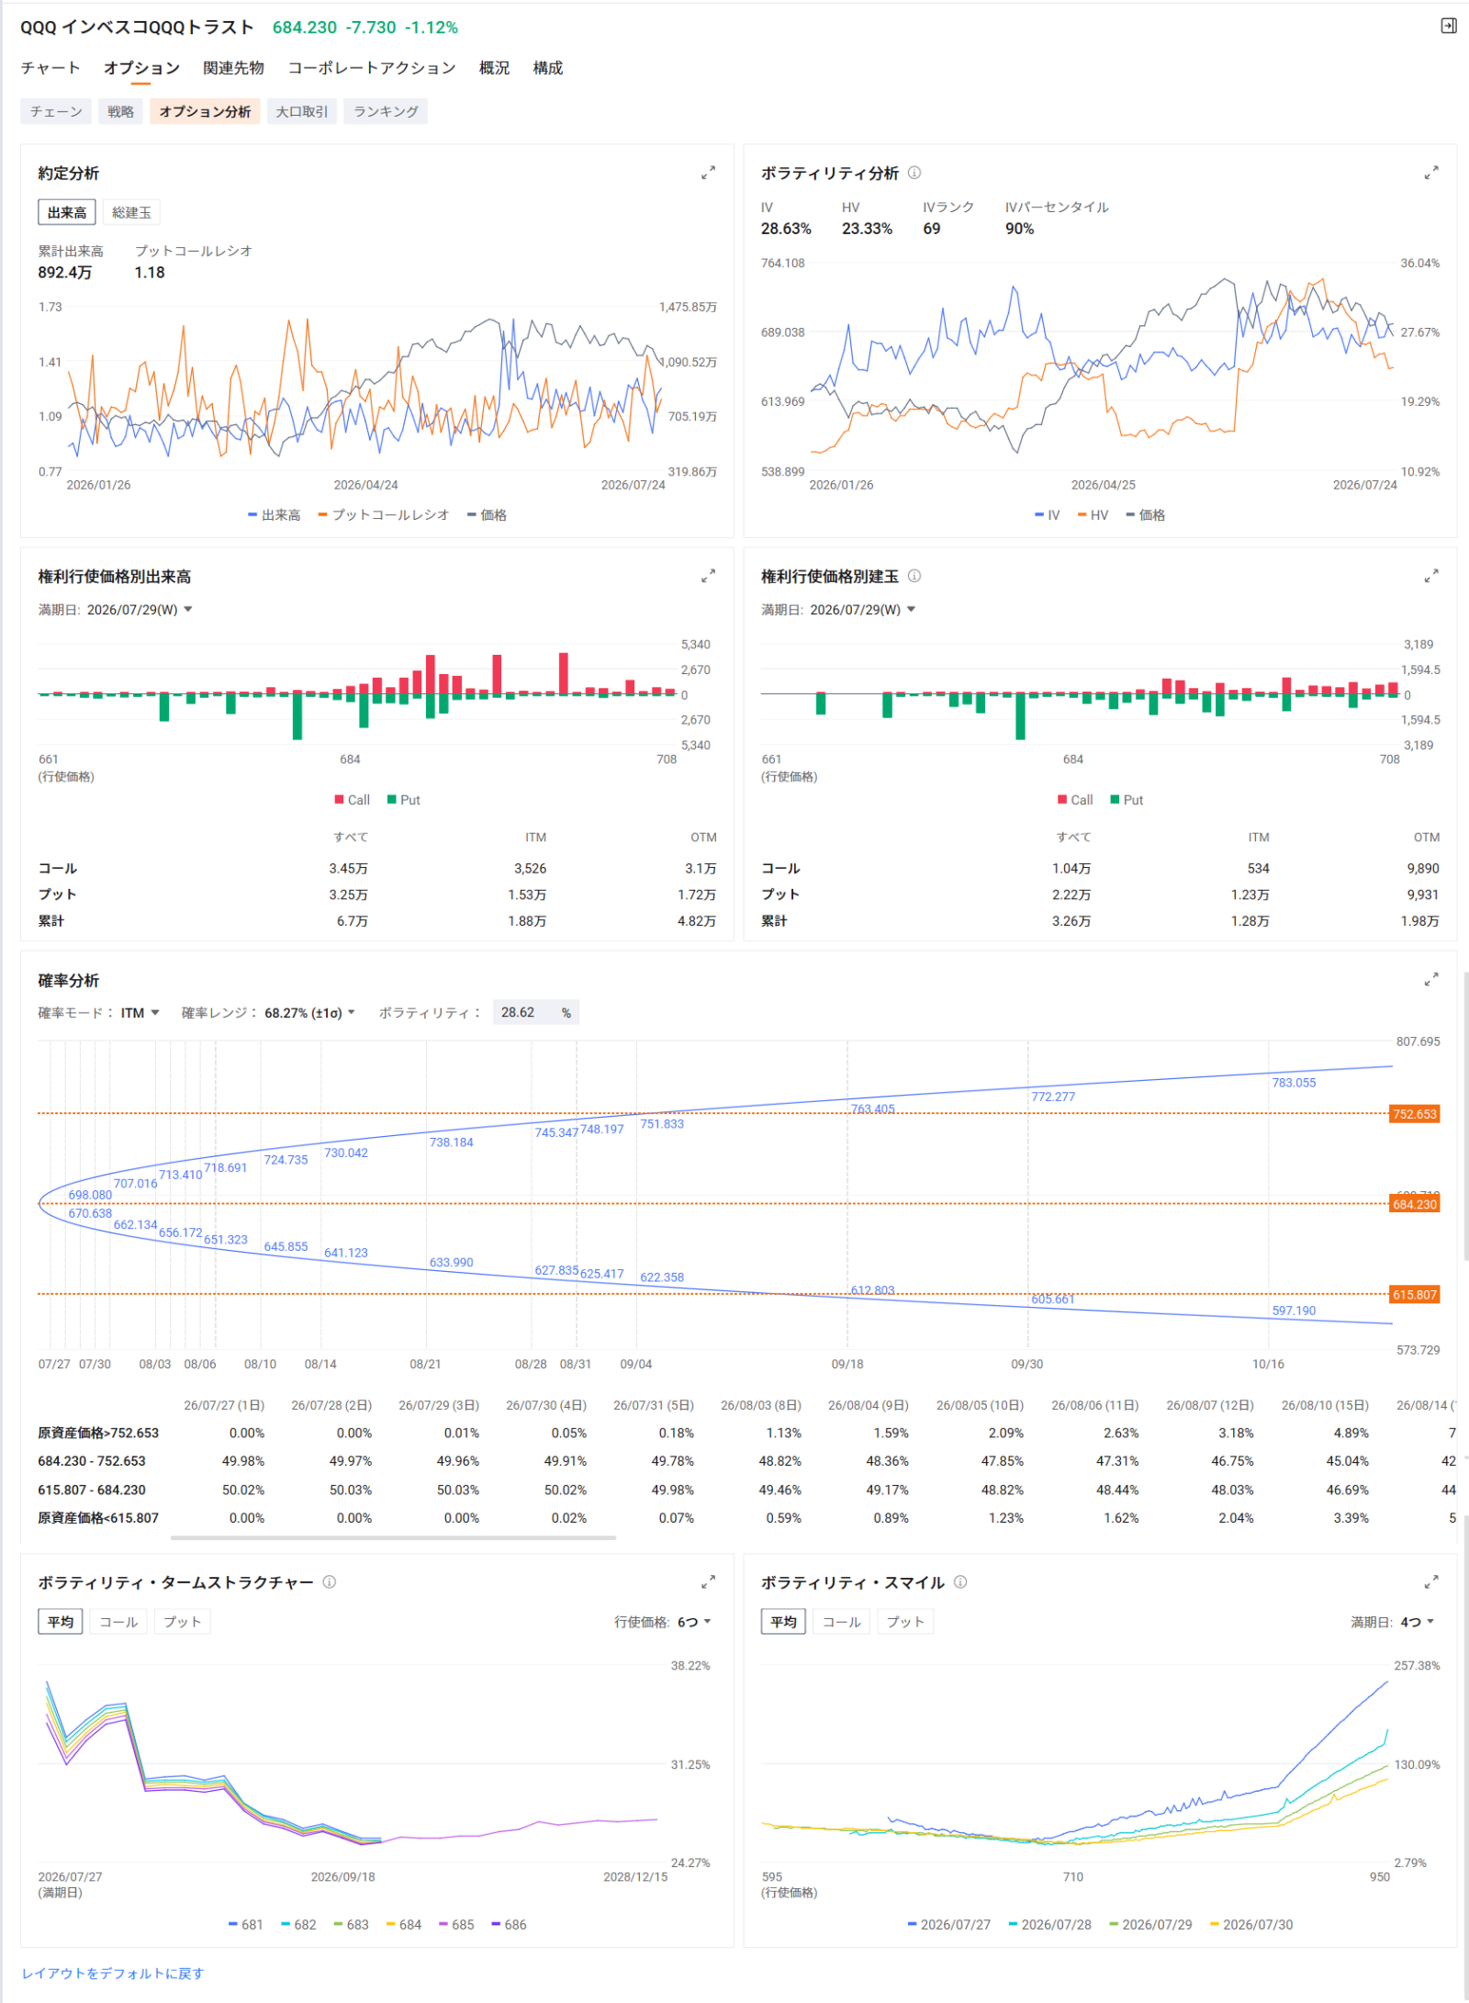Toggle strike 686 legend in term structure
The height and width of the screenshot is (2003, 1469).
(x=510, y=1925)
